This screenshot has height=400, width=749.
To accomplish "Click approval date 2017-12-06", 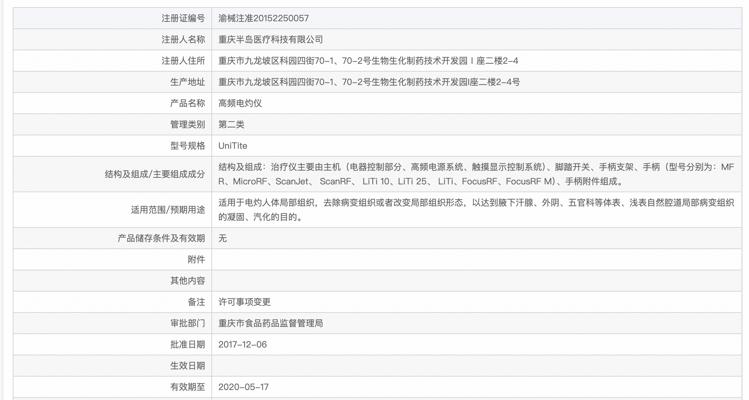I will 242,345.
